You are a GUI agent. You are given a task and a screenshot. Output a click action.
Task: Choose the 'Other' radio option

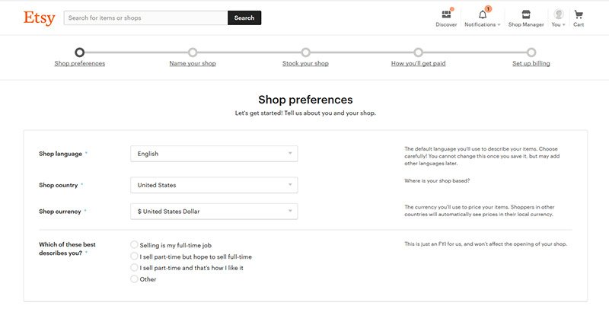134,279
